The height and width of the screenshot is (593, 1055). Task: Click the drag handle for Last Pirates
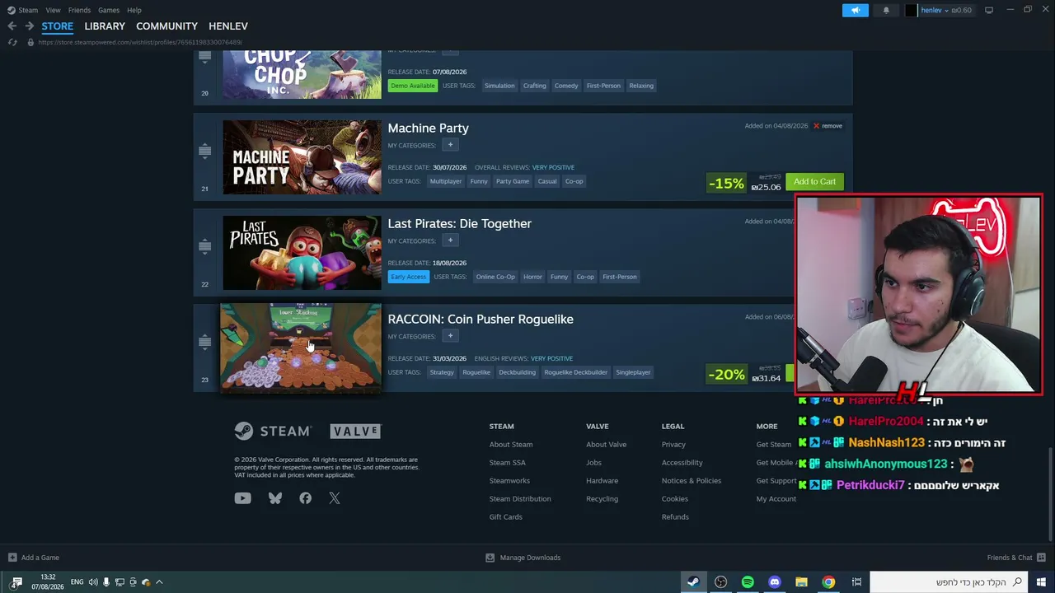tap(205, 246)
